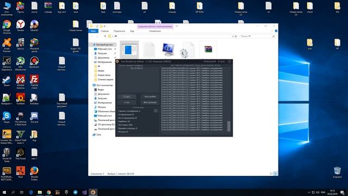Image resolution: width=348 pixels, height=196 pixels.
Task: Switch Explorer to details view
Action: point(271,174)
